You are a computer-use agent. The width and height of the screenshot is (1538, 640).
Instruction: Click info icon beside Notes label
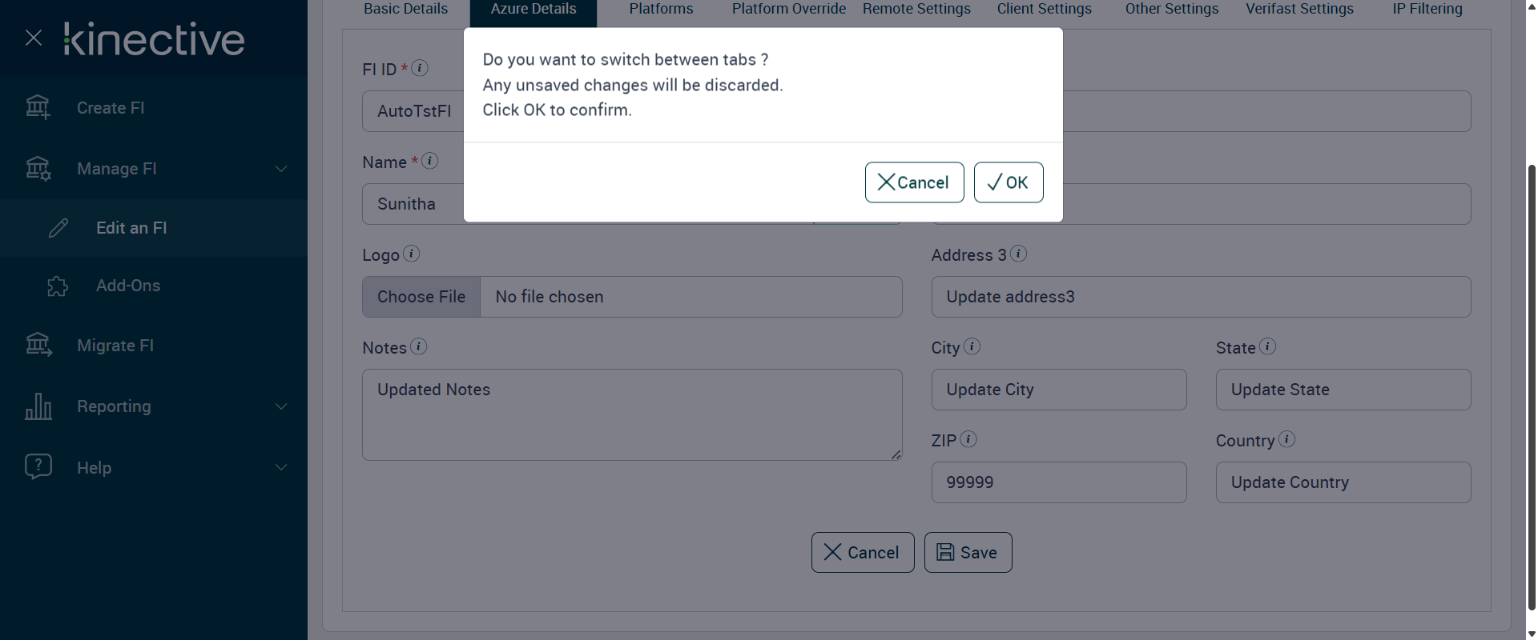click(x=418, y=346)
